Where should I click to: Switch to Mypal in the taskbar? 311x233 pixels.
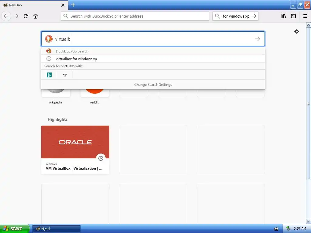coord(56,229)
